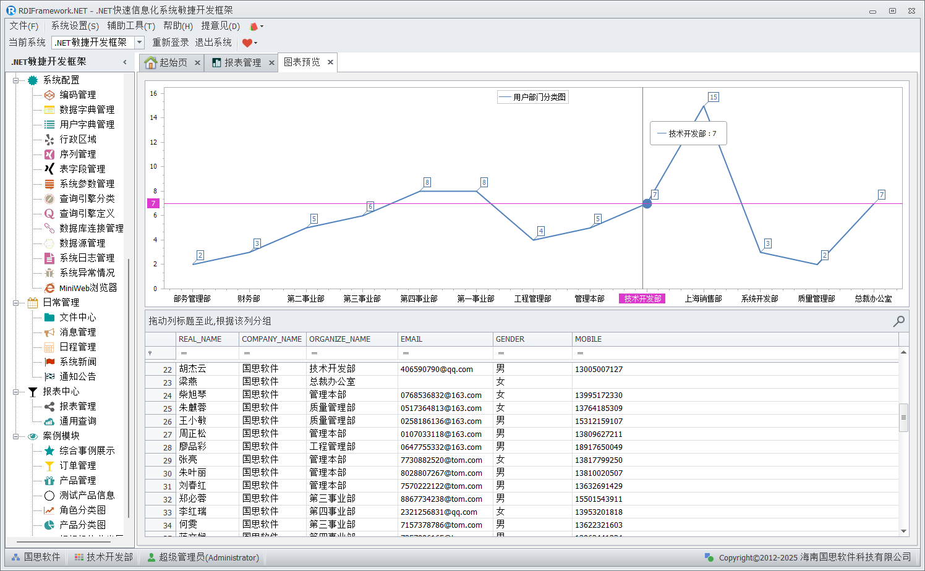Click the 序列管理 pink icon
Viewport: 925px width, 571px height.
coord(49,154)
